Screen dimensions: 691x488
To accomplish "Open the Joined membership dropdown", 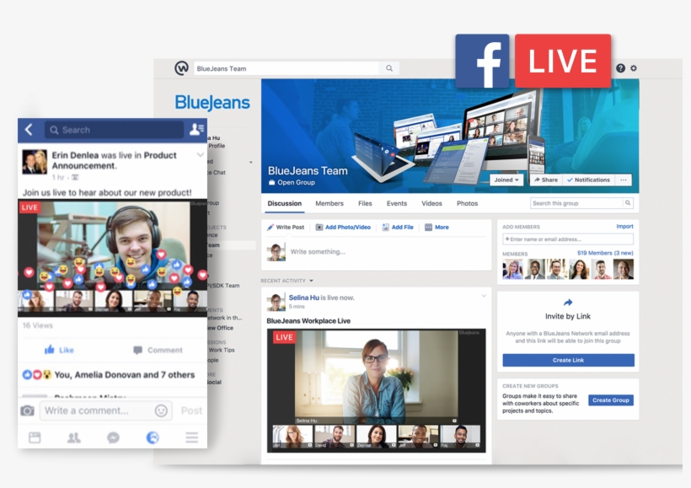I will tap(506, 180).
